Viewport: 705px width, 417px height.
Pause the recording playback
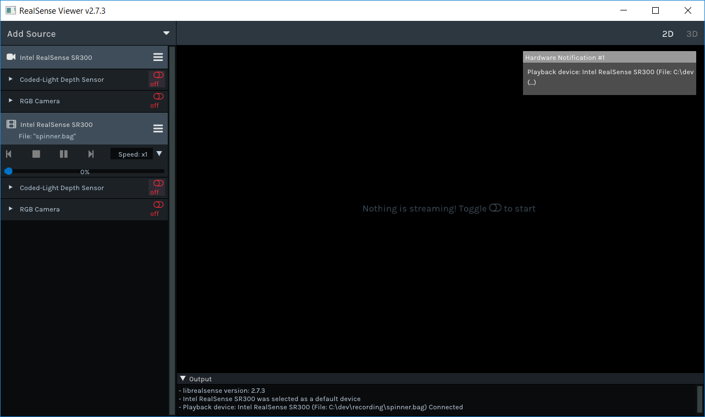pos(64,154)
